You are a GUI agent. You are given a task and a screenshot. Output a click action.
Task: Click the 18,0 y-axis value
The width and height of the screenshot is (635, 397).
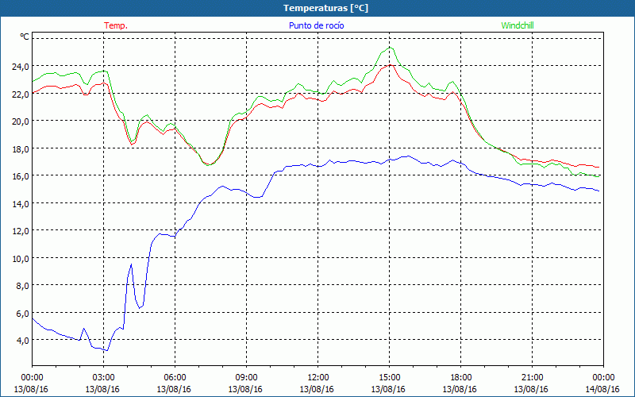pyautogui.click(x=21, y=148)
